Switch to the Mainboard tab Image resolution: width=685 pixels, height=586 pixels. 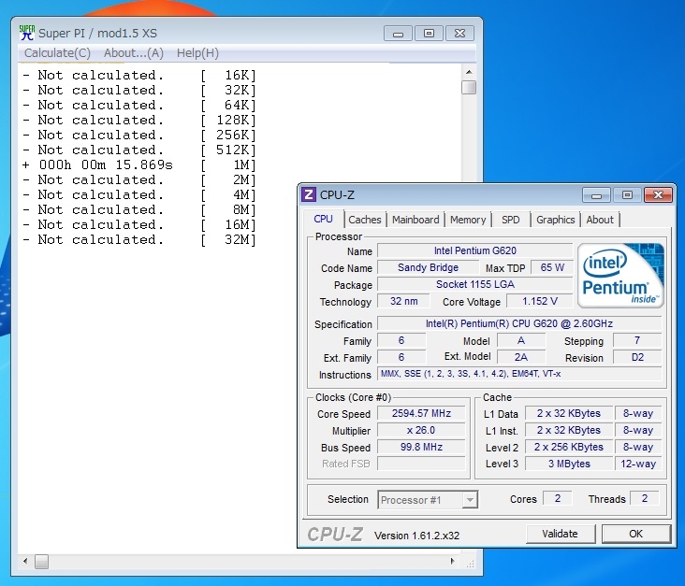tap(415, 220)
